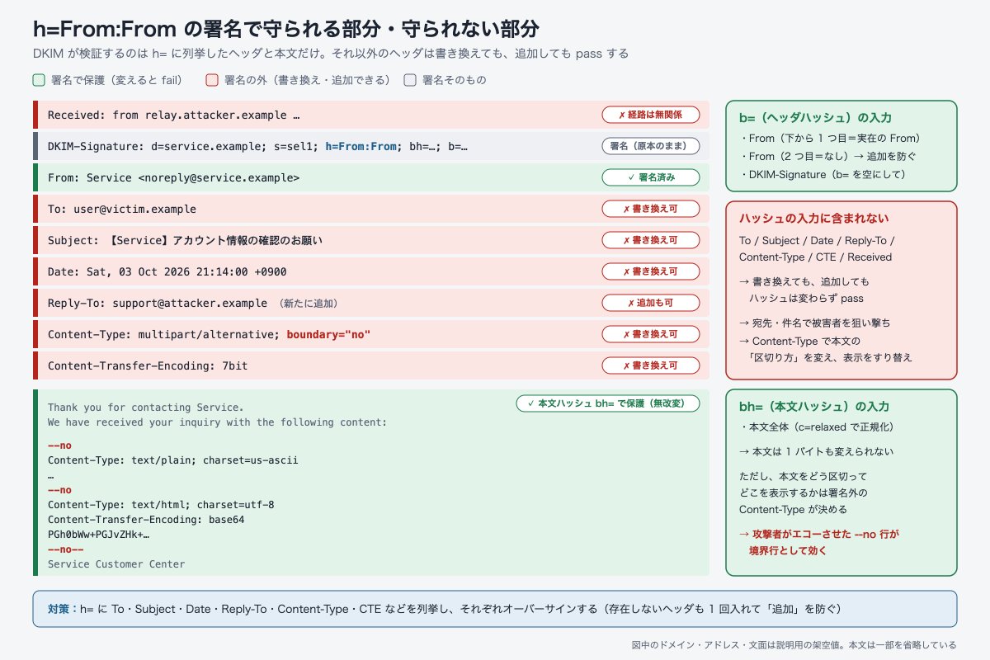Click the line '→ 本文は 1 バイトも変えられない'
The image size is (990, 660).
tap(817, 451)
